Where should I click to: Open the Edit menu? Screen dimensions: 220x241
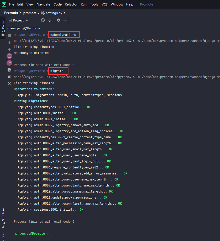pos(20,4)
